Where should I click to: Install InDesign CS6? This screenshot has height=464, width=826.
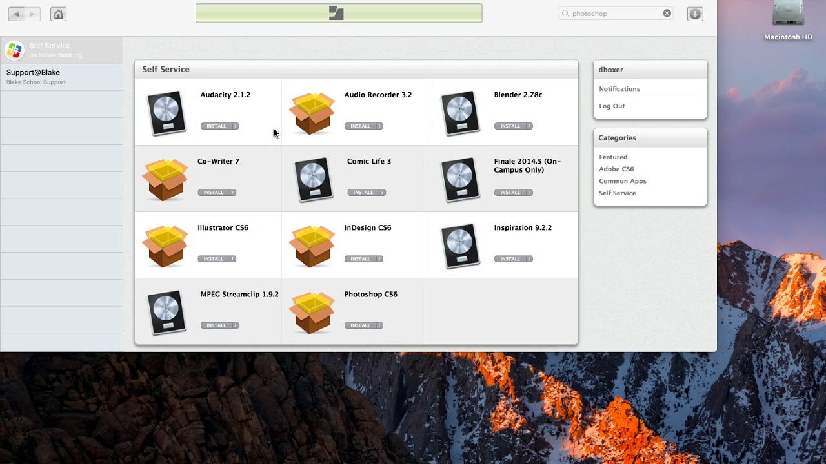coord(360,259)
